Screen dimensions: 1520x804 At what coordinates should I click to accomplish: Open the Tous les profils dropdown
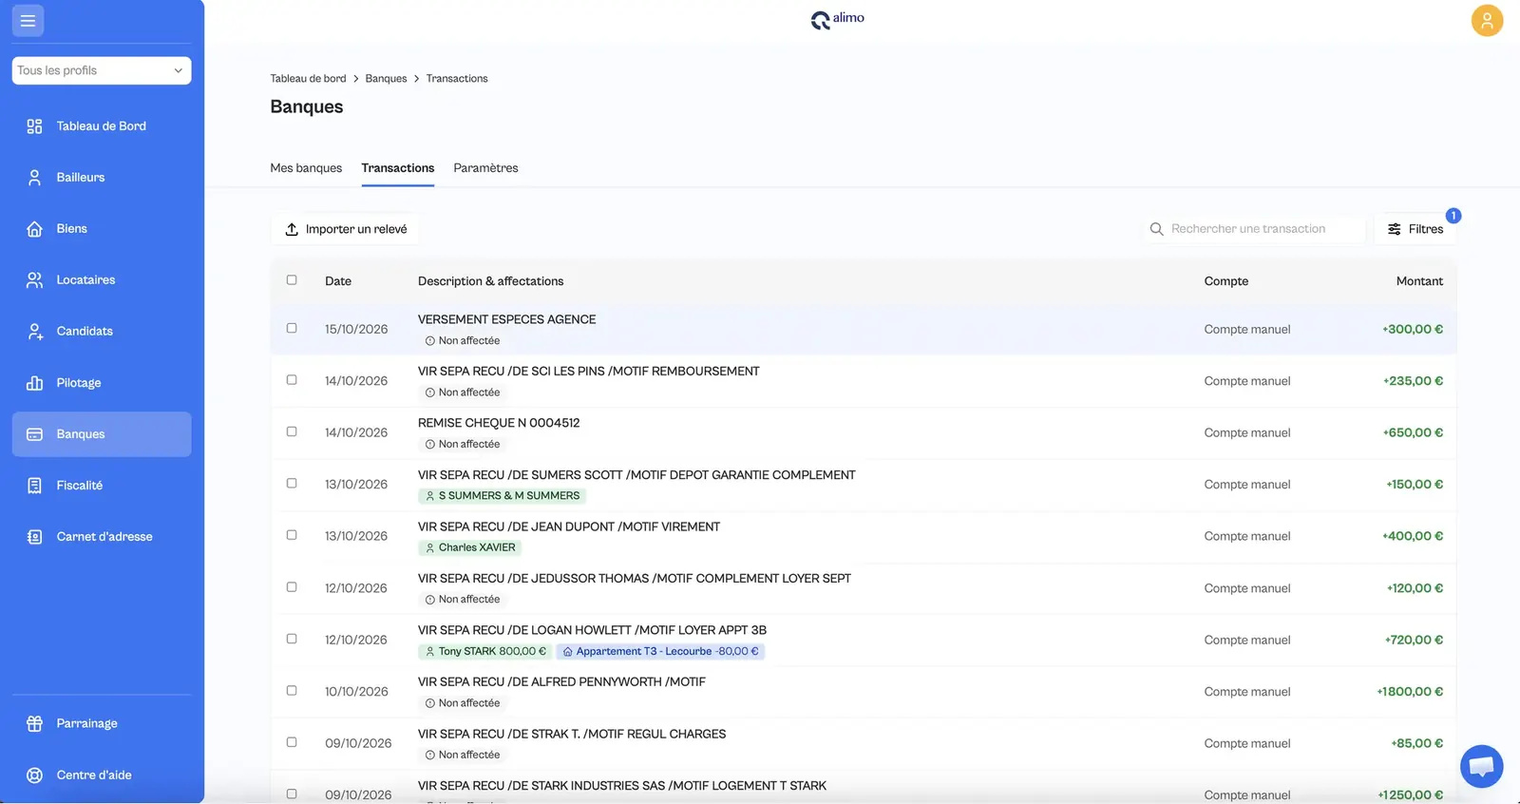102,70
